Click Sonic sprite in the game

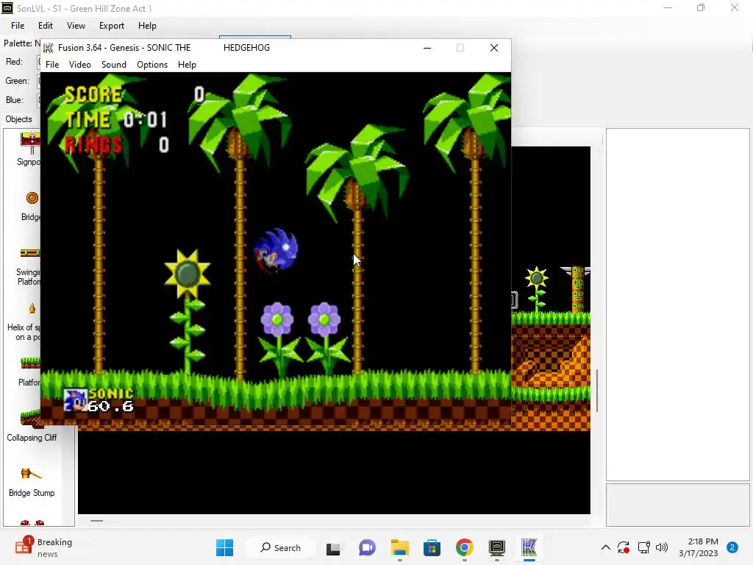[276, 251]
